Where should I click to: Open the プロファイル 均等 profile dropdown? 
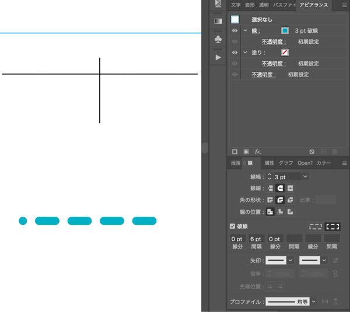click(313, 301)
